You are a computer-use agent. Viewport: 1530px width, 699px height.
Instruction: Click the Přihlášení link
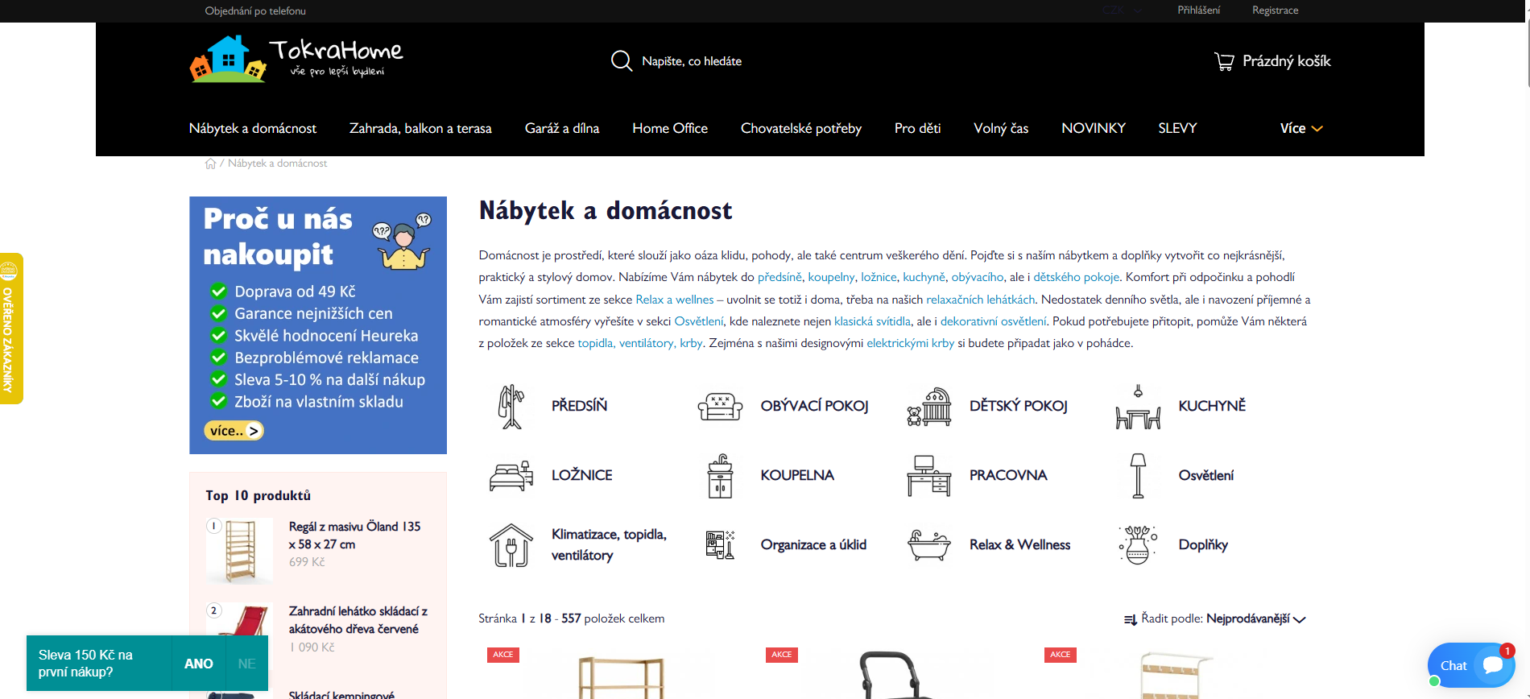[1198, 10]
